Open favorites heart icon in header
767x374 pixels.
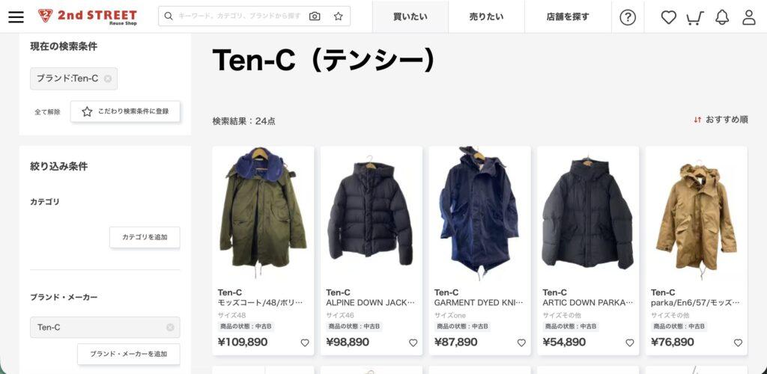tap(668, 17)
